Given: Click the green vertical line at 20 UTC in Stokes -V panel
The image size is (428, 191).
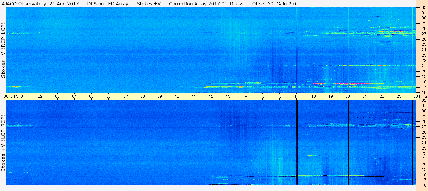Looking at the screenshot, I should point(348,50).
